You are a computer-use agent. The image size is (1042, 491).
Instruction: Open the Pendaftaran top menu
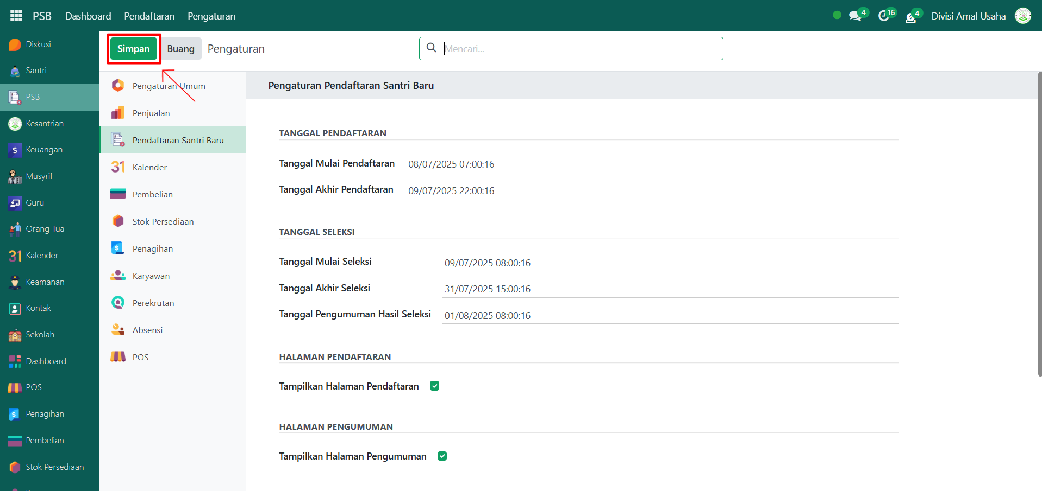point(149,16)
